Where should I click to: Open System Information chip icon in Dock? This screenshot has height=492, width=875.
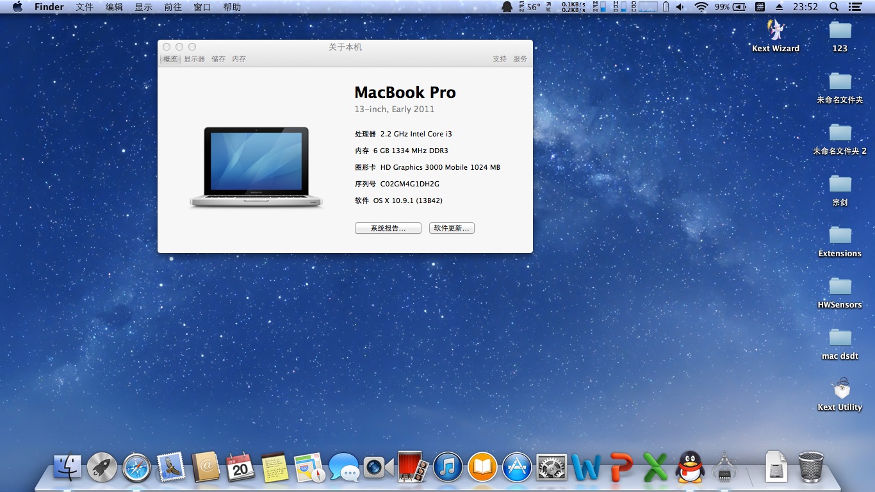[724, 467]
